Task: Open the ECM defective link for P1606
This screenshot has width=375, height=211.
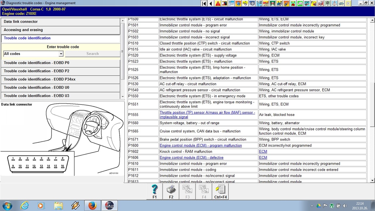Action: point(191,158)
